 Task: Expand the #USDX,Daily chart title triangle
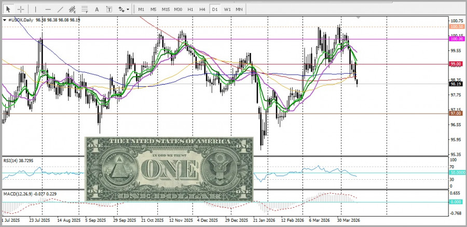tap(5, 20)
